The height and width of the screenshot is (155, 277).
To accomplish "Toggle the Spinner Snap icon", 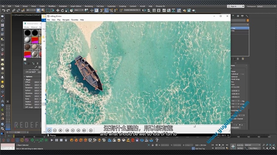I will [116, 11].
